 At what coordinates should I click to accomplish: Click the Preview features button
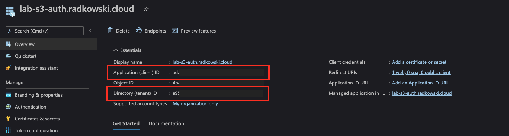point(194,31)
